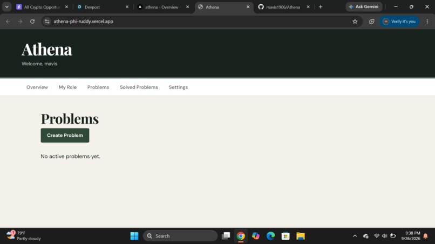Click the taskbar Search box
Screen dimensions: 435x244
coord(180,236)
